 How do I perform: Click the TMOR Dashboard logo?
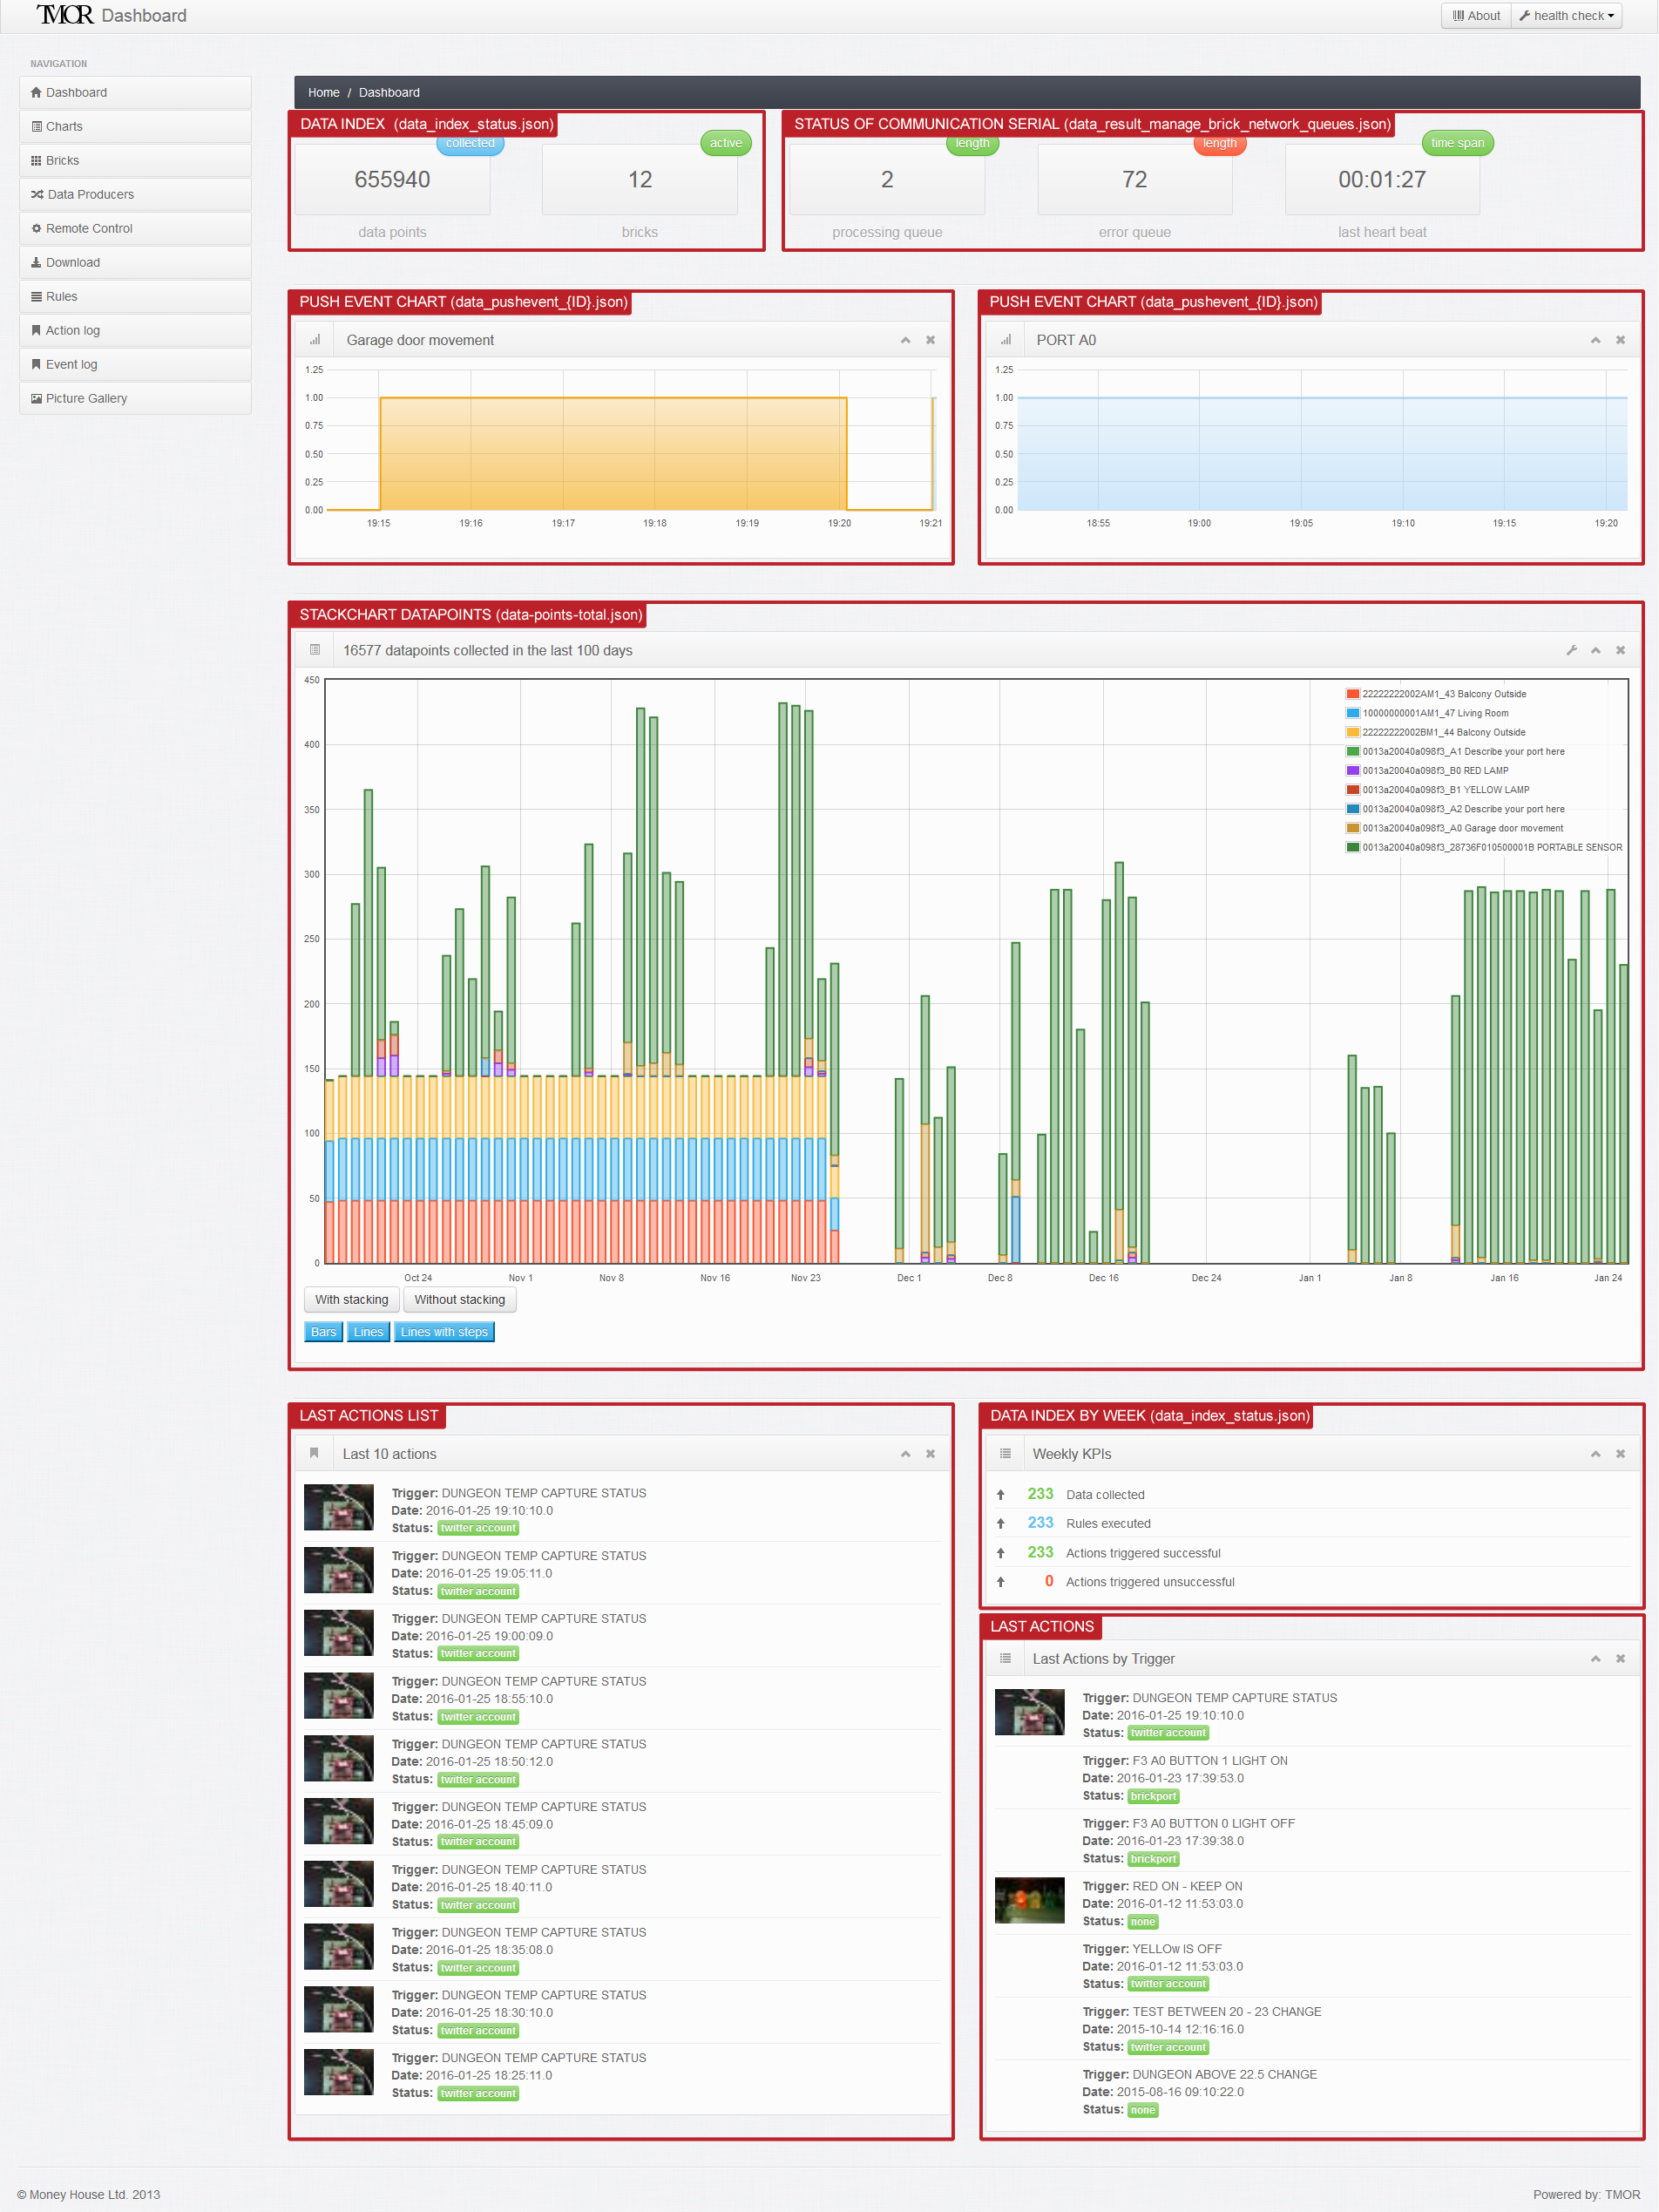coord(111,15)
